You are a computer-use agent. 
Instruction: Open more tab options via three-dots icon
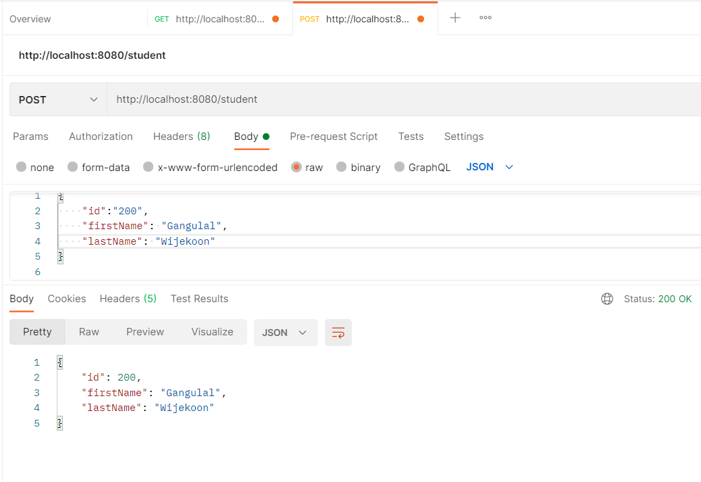point(485,18)
